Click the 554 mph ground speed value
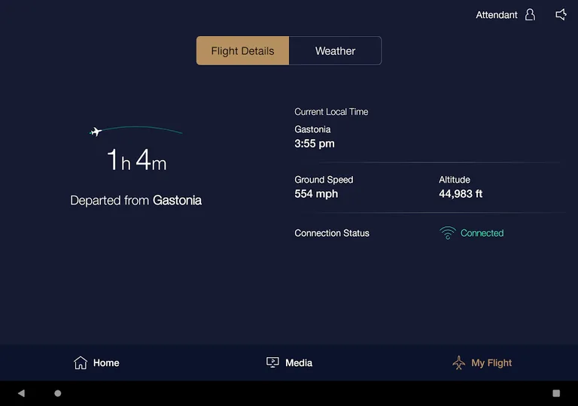The image size is (578, 406). (316, 194)
